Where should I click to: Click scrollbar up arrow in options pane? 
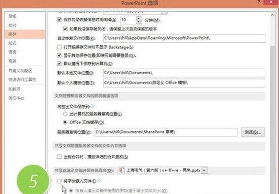(272, 15)
